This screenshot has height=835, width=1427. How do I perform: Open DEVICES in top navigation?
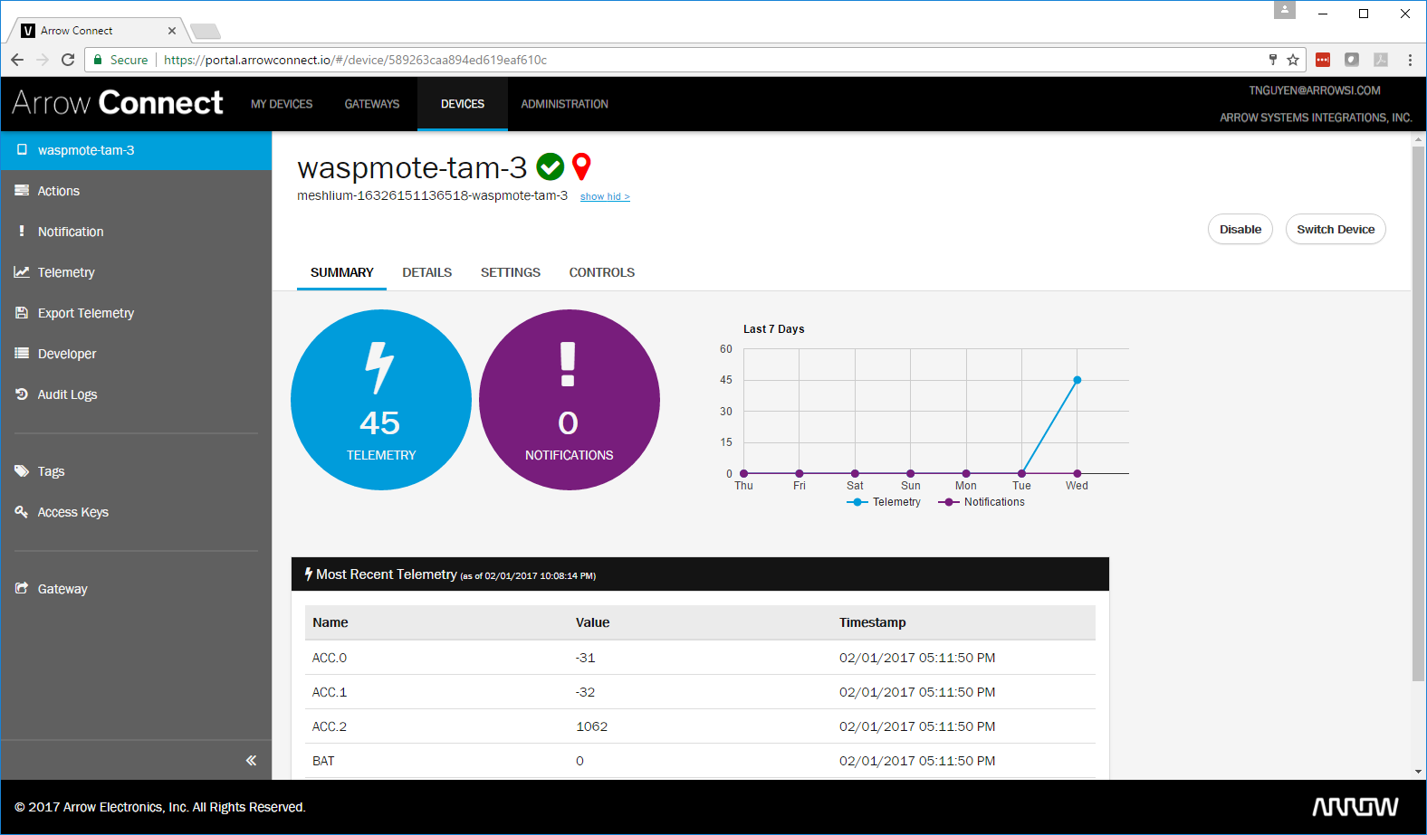point(463,104)
